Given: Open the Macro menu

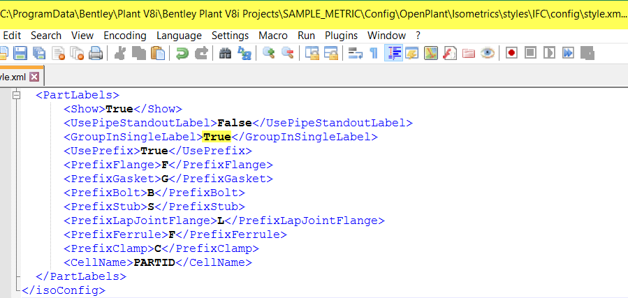Looking at the screenshot, I should coord(273,36).
